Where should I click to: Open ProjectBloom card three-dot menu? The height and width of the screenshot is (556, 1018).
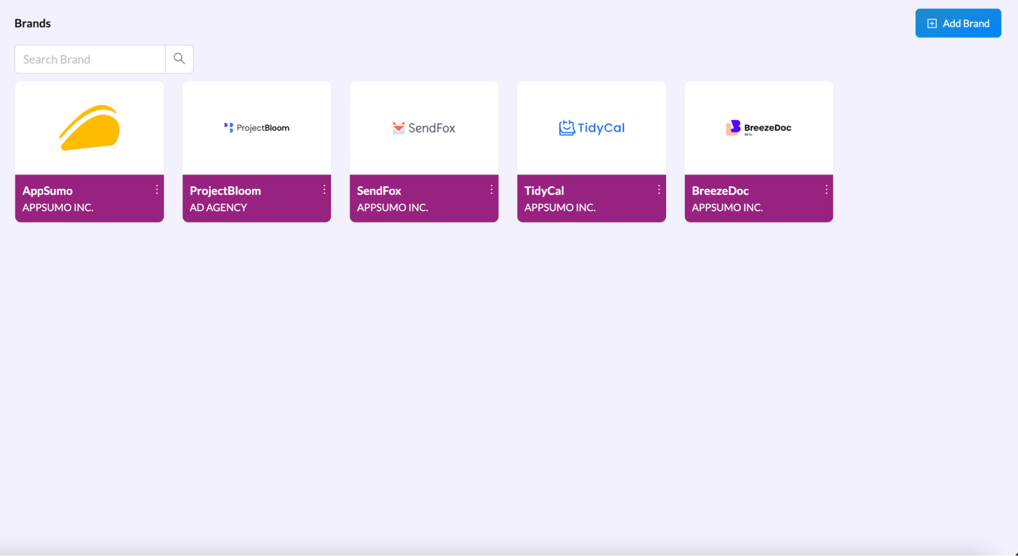click(x=324, y=189)
